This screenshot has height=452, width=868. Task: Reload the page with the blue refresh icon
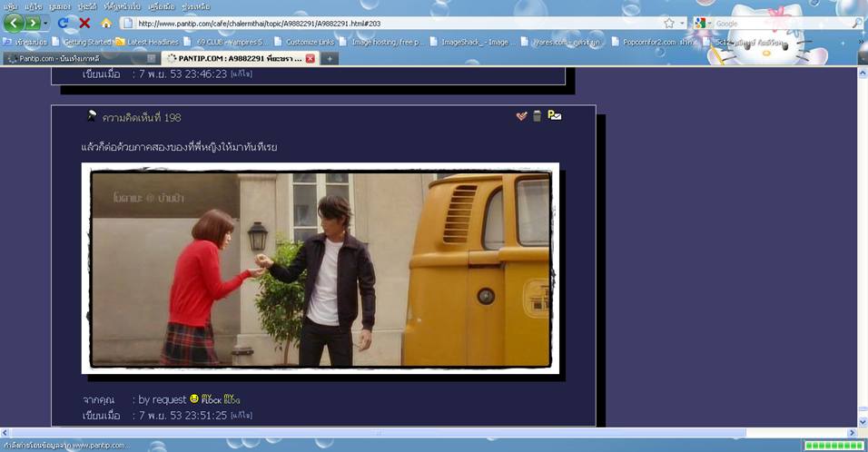click(x=63, y=24)
